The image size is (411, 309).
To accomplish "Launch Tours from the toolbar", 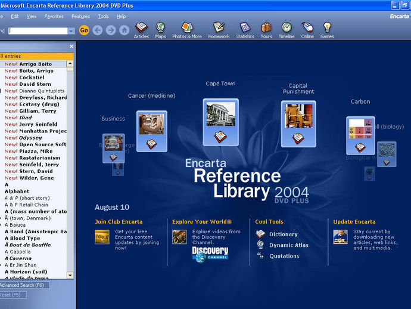I will 266,30.
